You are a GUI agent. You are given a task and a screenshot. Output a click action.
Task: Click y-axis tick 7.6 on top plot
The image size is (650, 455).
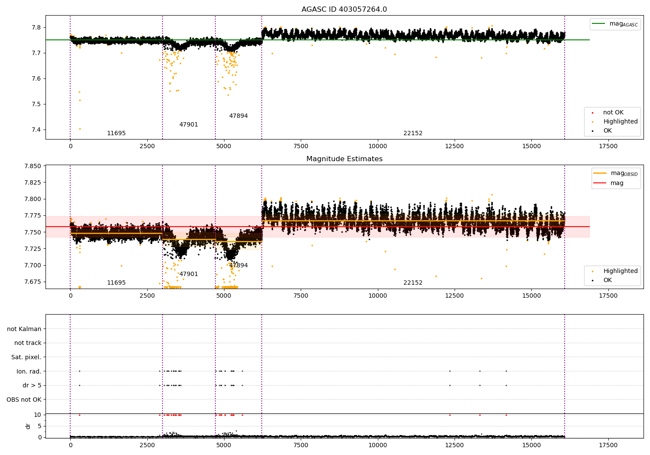(x=36, y=78)
